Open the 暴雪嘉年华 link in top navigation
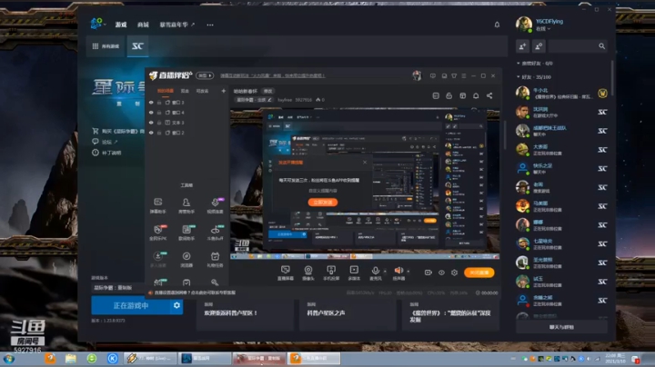Viewport: 655px width, 367px height. pos(177,25)
